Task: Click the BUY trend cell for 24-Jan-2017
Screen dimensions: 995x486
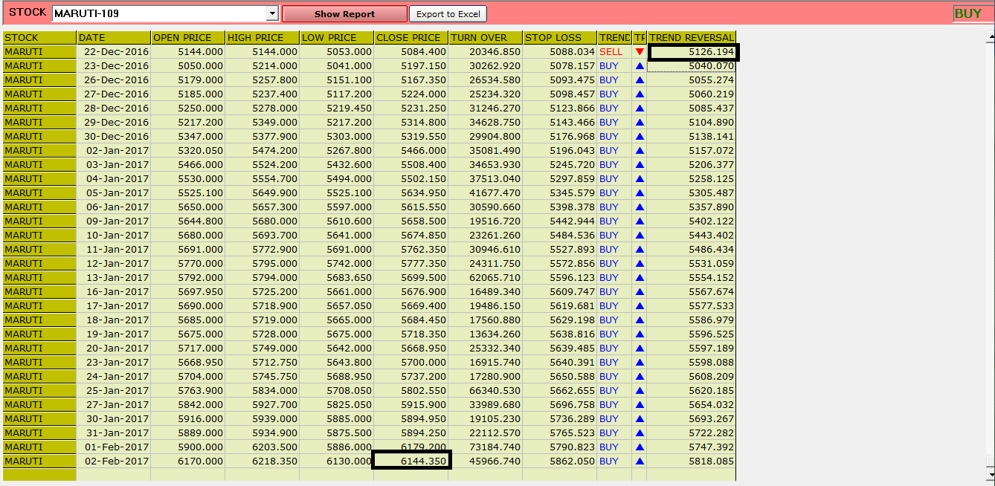Action: (x=615, y=377)
